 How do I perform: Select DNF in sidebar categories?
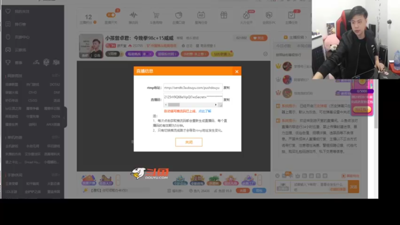pos(57,92)
